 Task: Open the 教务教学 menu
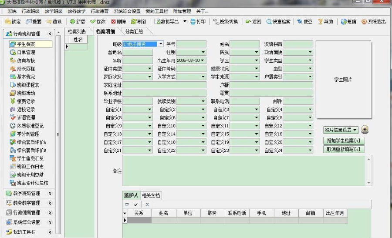click(77, 11)
